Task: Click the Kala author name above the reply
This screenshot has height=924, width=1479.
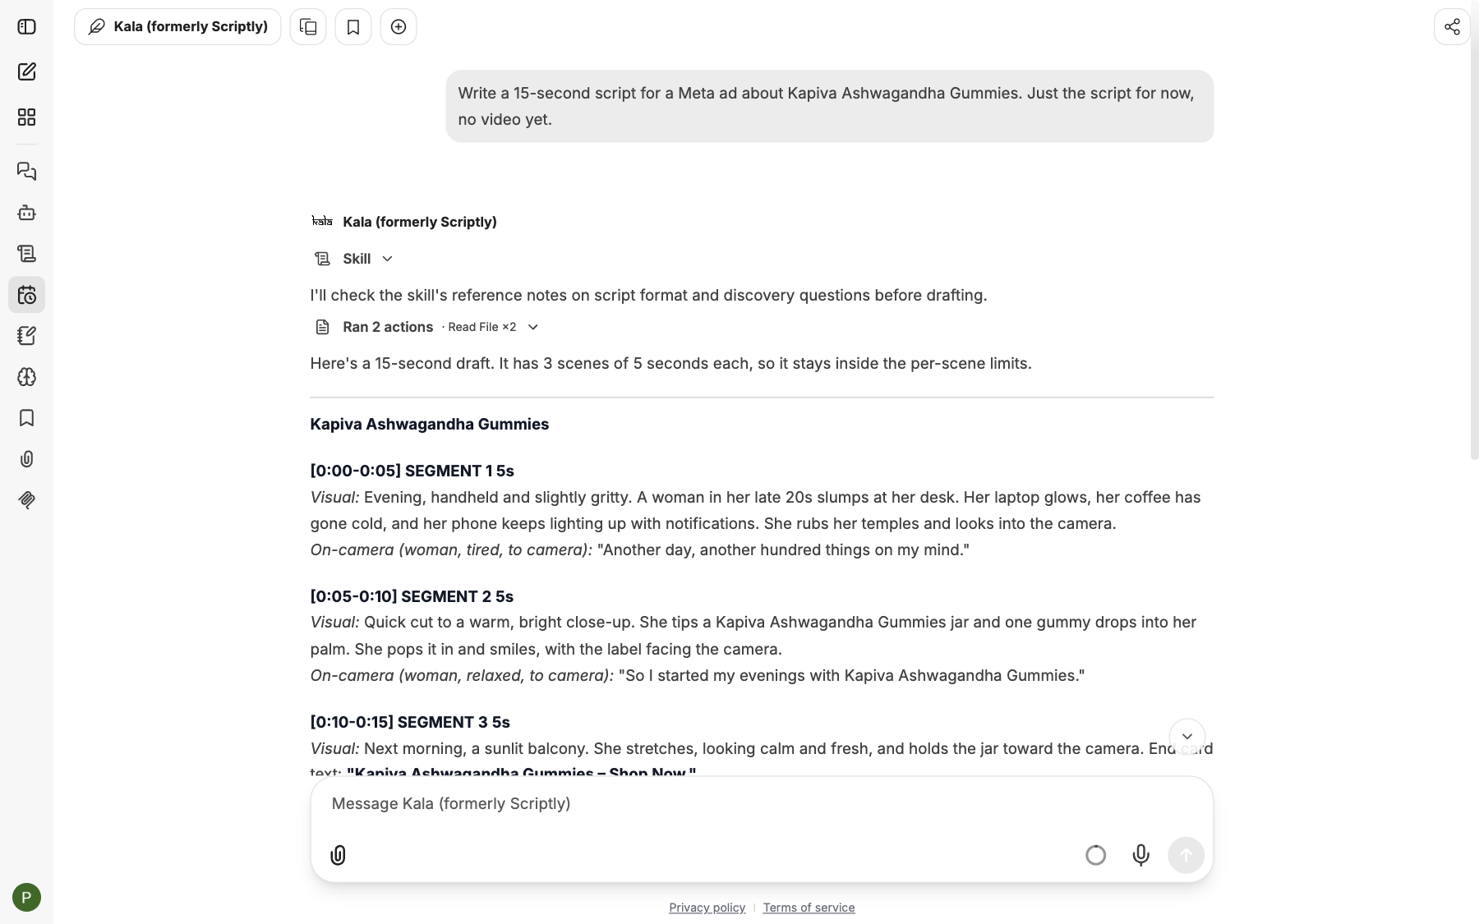Action: point(419,222)
